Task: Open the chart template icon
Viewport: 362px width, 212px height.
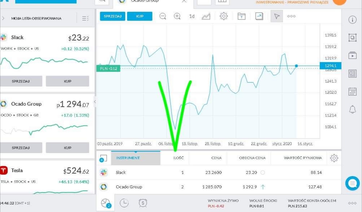Action: click(x=242, y=16)
